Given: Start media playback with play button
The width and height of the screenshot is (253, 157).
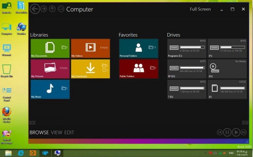Looking at the screenshot, I should 236,132.
